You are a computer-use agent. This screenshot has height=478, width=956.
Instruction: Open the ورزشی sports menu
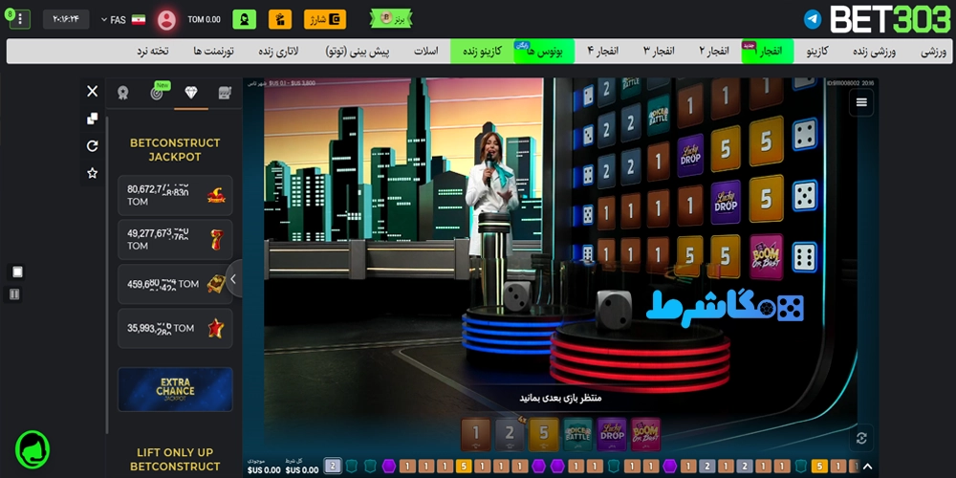click(933, 52)
